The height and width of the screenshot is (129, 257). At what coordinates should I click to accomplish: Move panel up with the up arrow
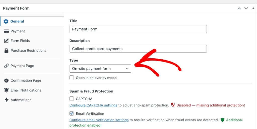tap(239, 8)
